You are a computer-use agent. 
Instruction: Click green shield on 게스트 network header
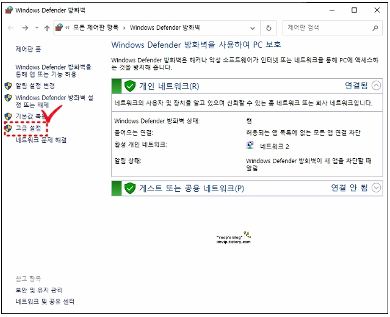tap(130, 188)
